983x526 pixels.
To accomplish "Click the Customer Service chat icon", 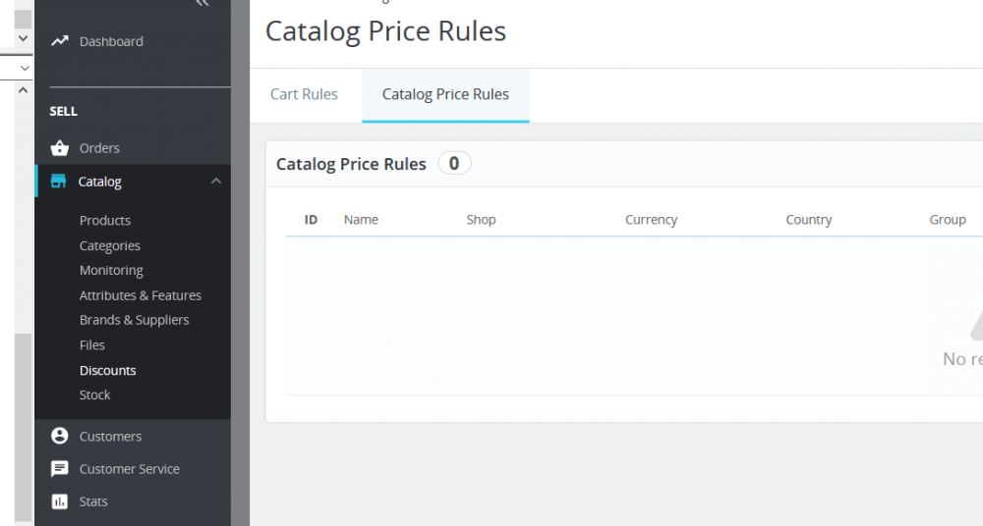I will [x=60, y=469].
